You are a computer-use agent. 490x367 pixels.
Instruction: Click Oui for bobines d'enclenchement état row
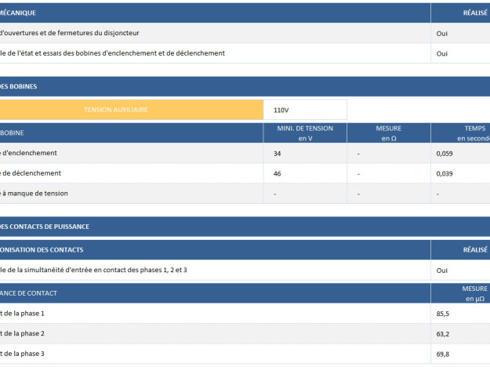pyautogui.click(x=442, y=53)
